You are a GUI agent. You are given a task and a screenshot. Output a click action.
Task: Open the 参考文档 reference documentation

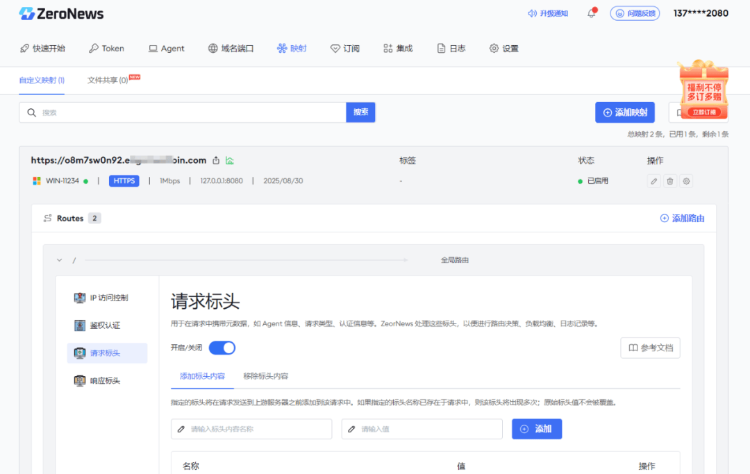tap(650, 348)
